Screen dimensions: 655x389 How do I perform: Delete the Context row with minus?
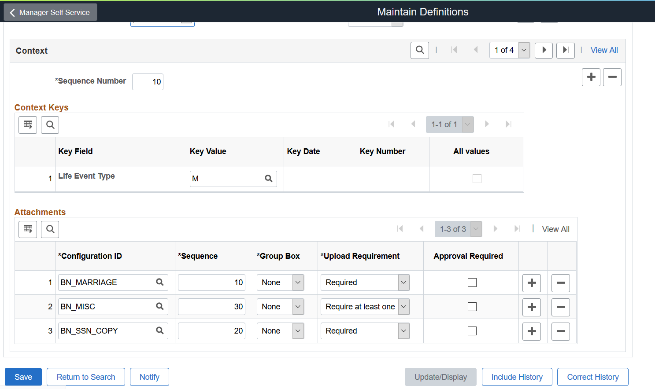point(612,77)
